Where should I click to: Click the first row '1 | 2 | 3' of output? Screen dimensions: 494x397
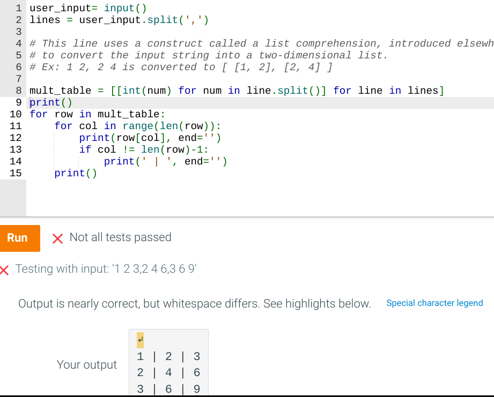pos(168,356)
